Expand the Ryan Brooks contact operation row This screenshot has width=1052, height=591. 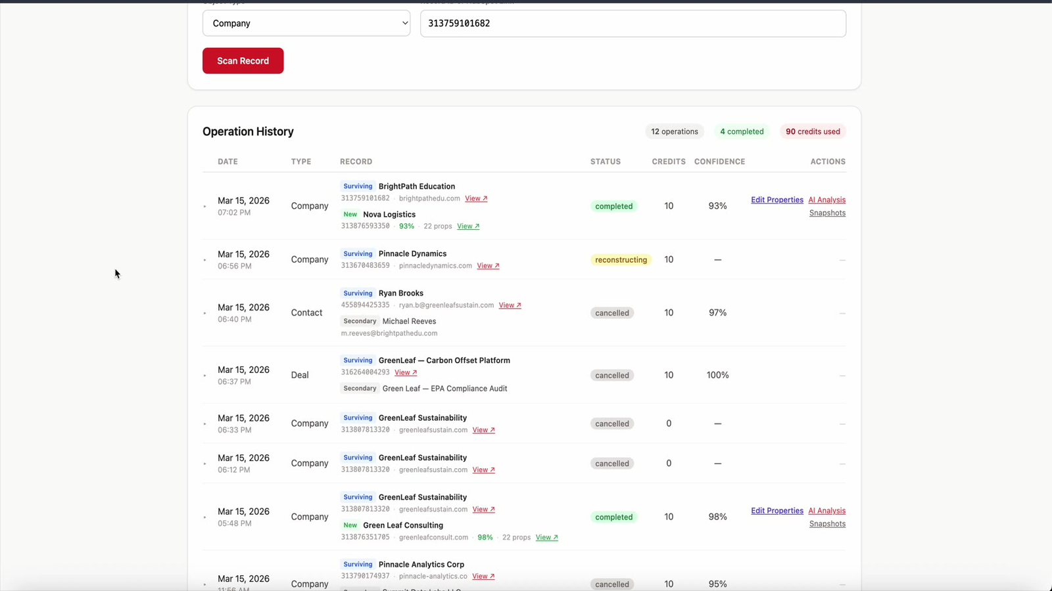204,313
